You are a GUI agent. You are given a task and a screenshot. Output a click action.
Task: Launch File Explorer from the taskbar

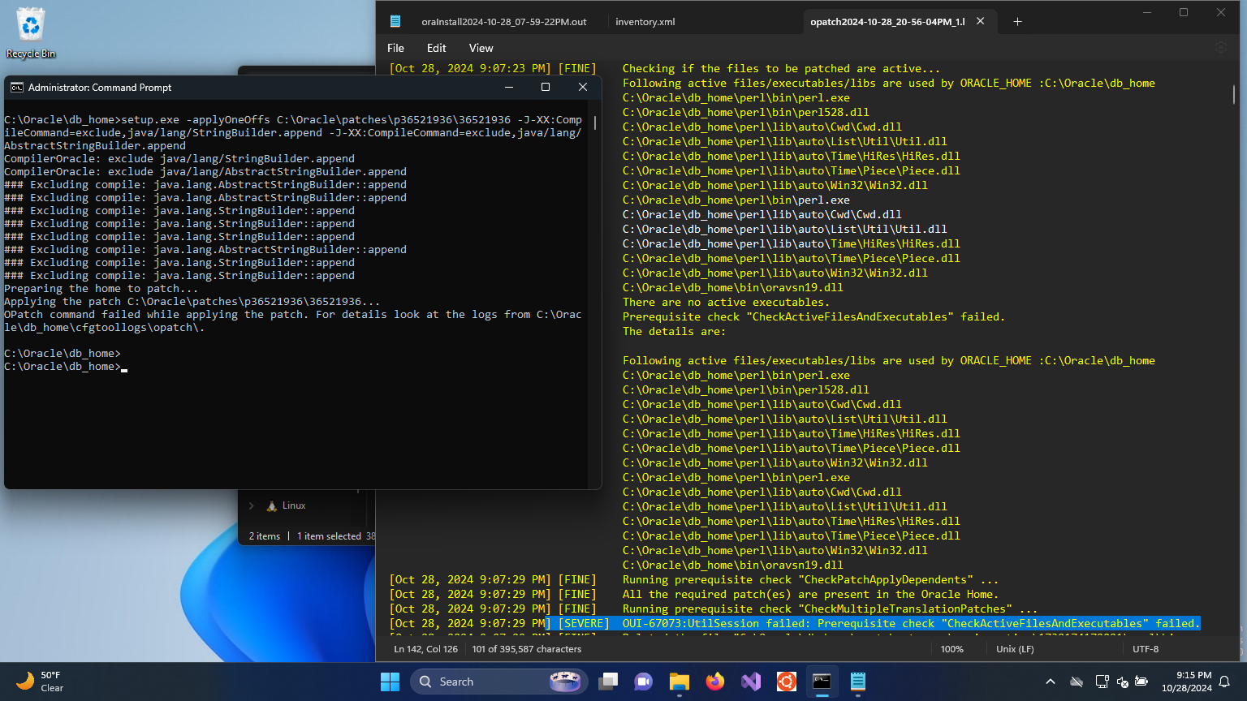[x=679, y=682]
